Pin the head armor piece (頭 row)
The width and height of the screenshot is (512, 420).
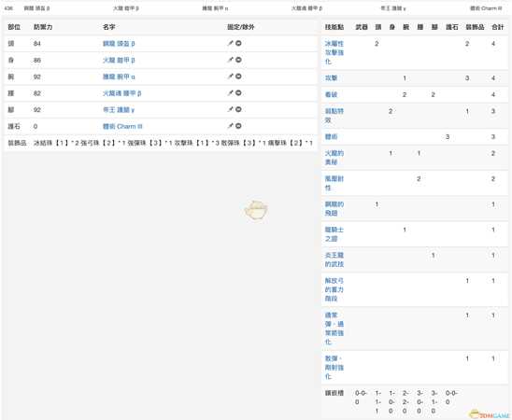[x=231, y=43]
